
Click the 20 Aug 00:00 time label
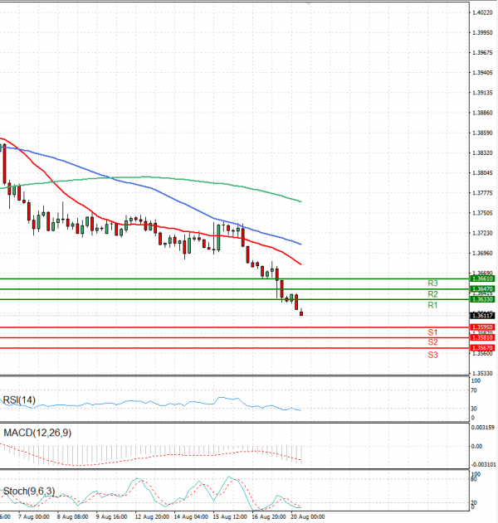pos(308,516)
